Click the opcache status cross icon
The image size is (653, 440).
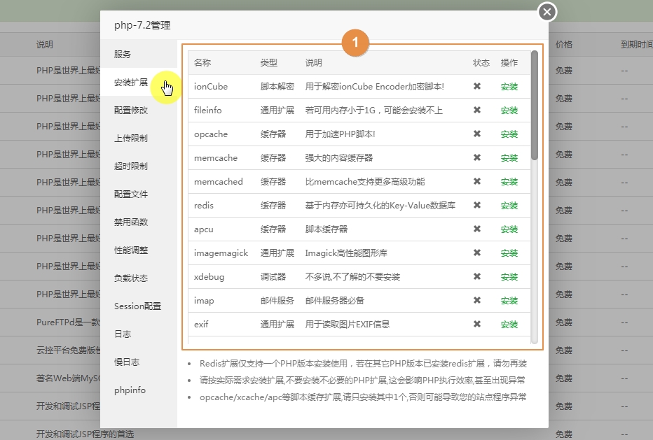pos(476,134)
